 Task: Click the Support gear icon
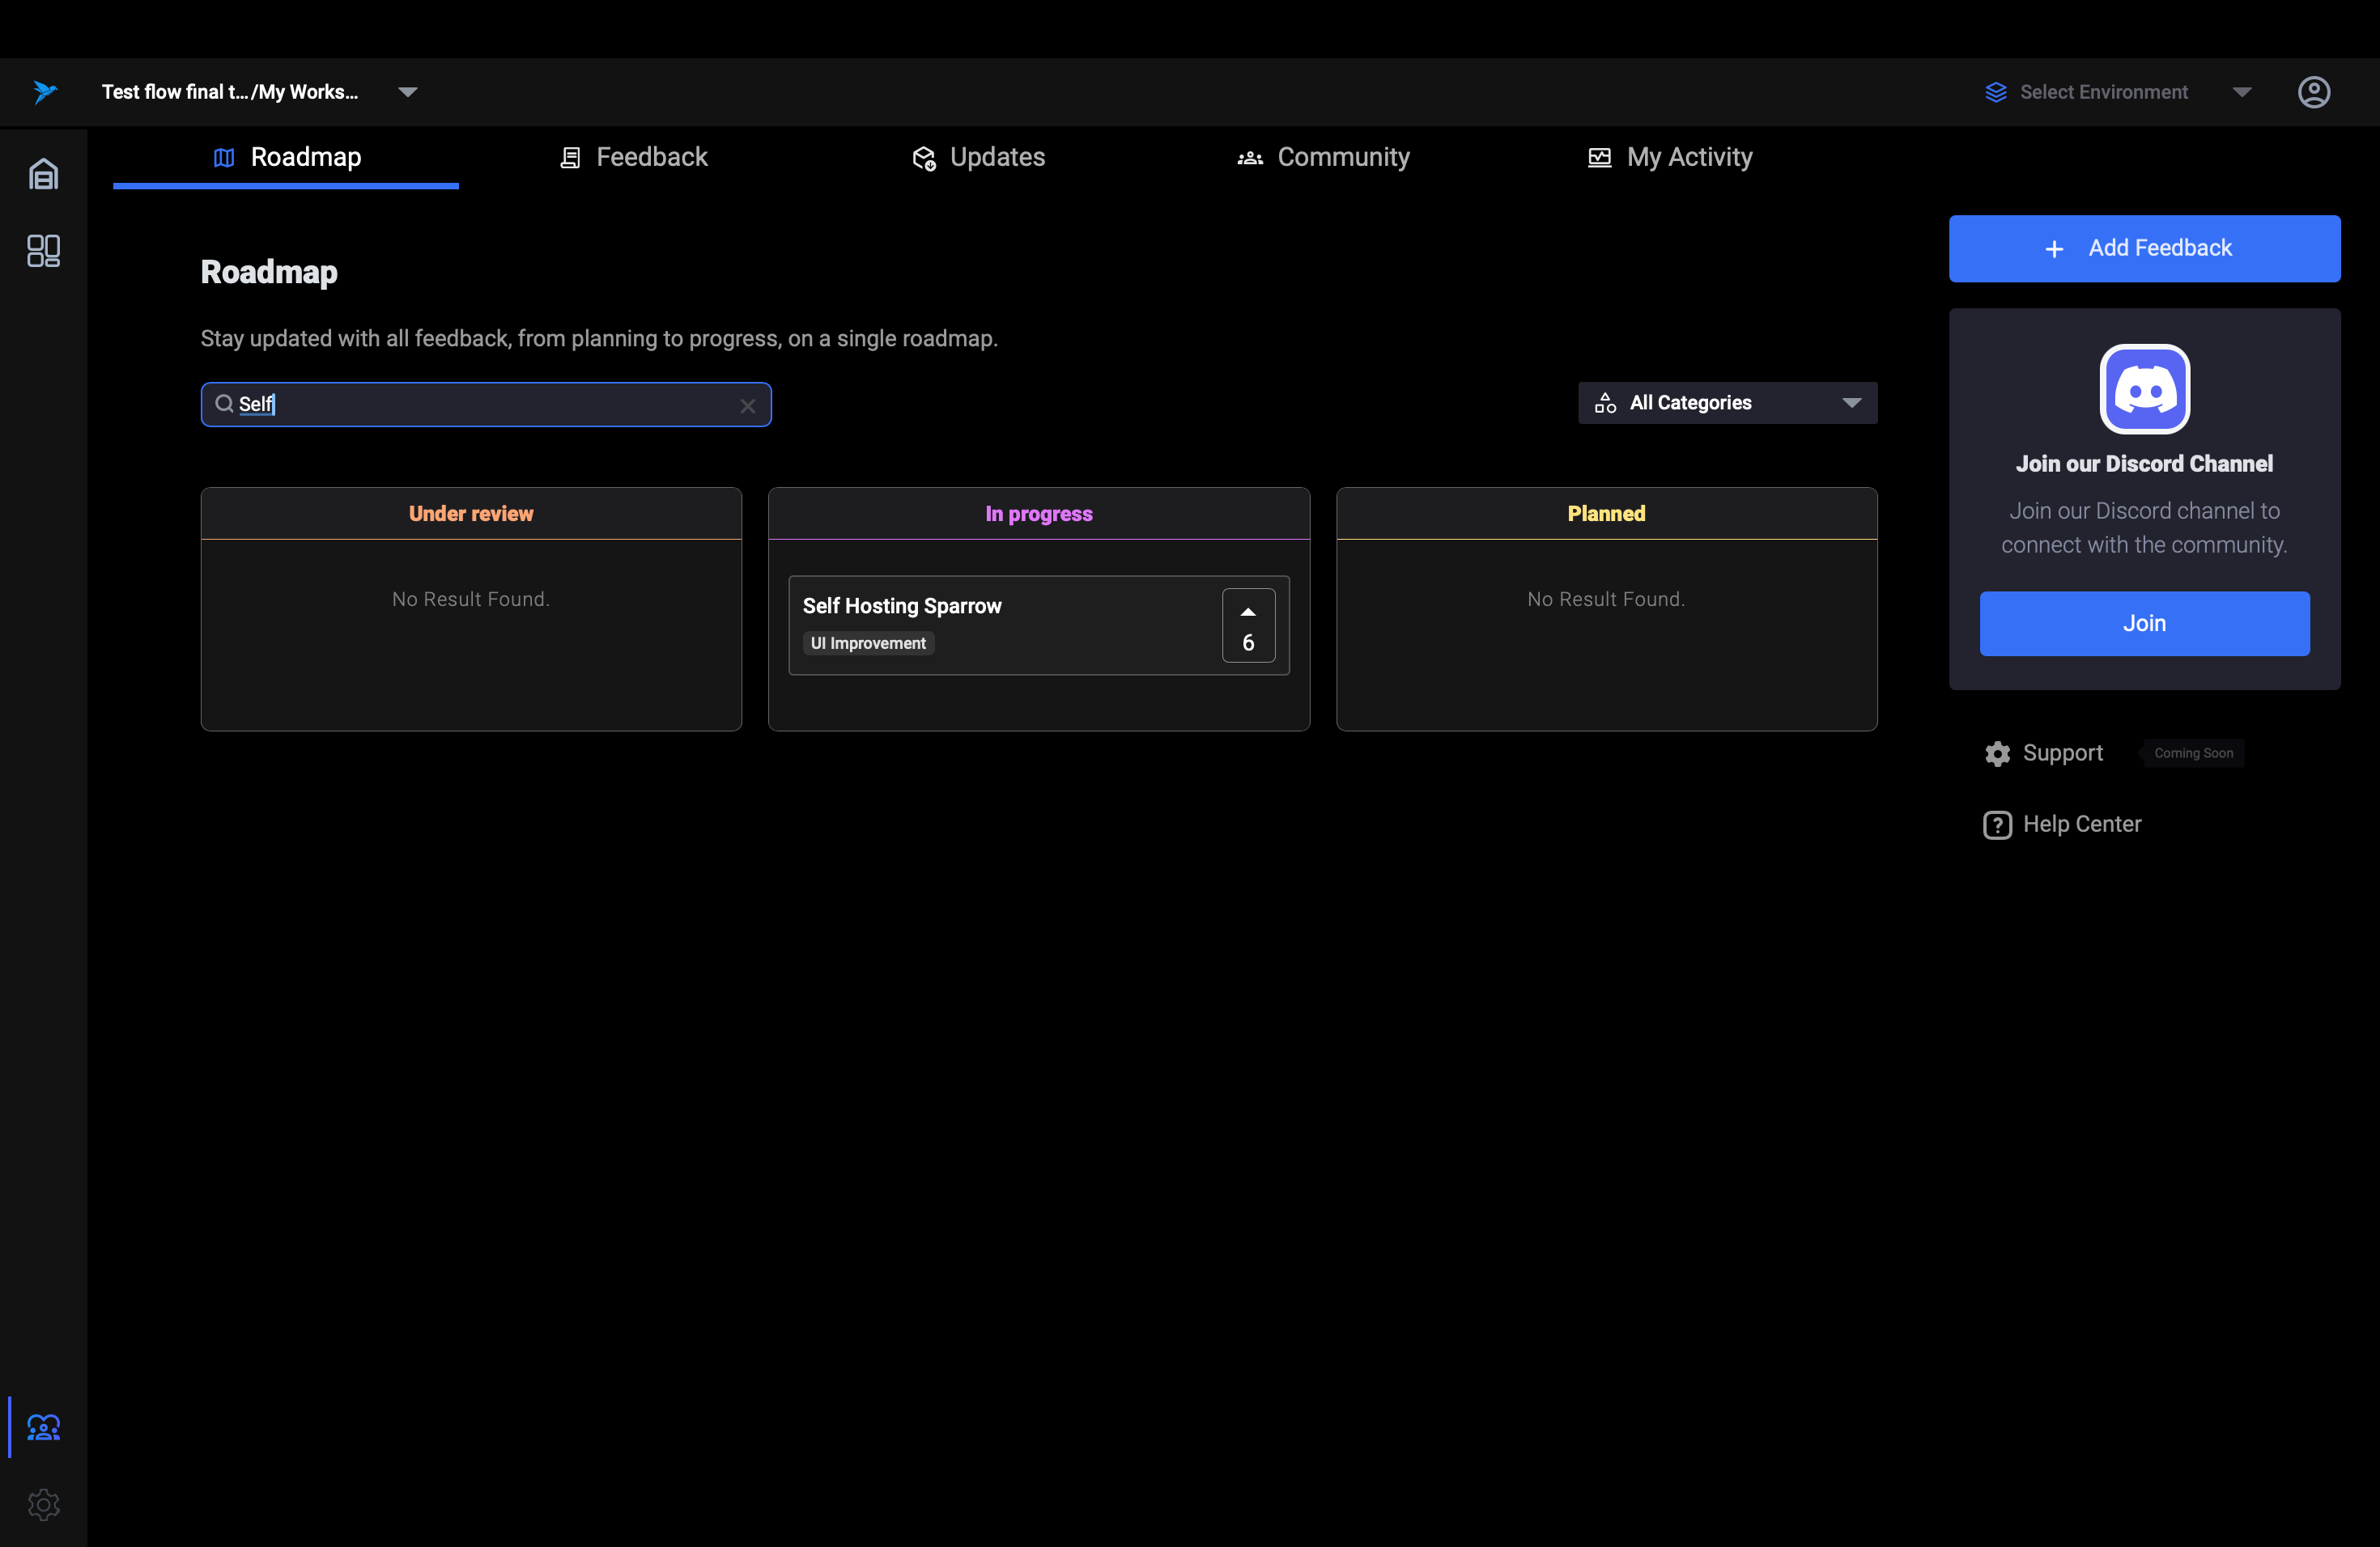tap(1997, 753)
